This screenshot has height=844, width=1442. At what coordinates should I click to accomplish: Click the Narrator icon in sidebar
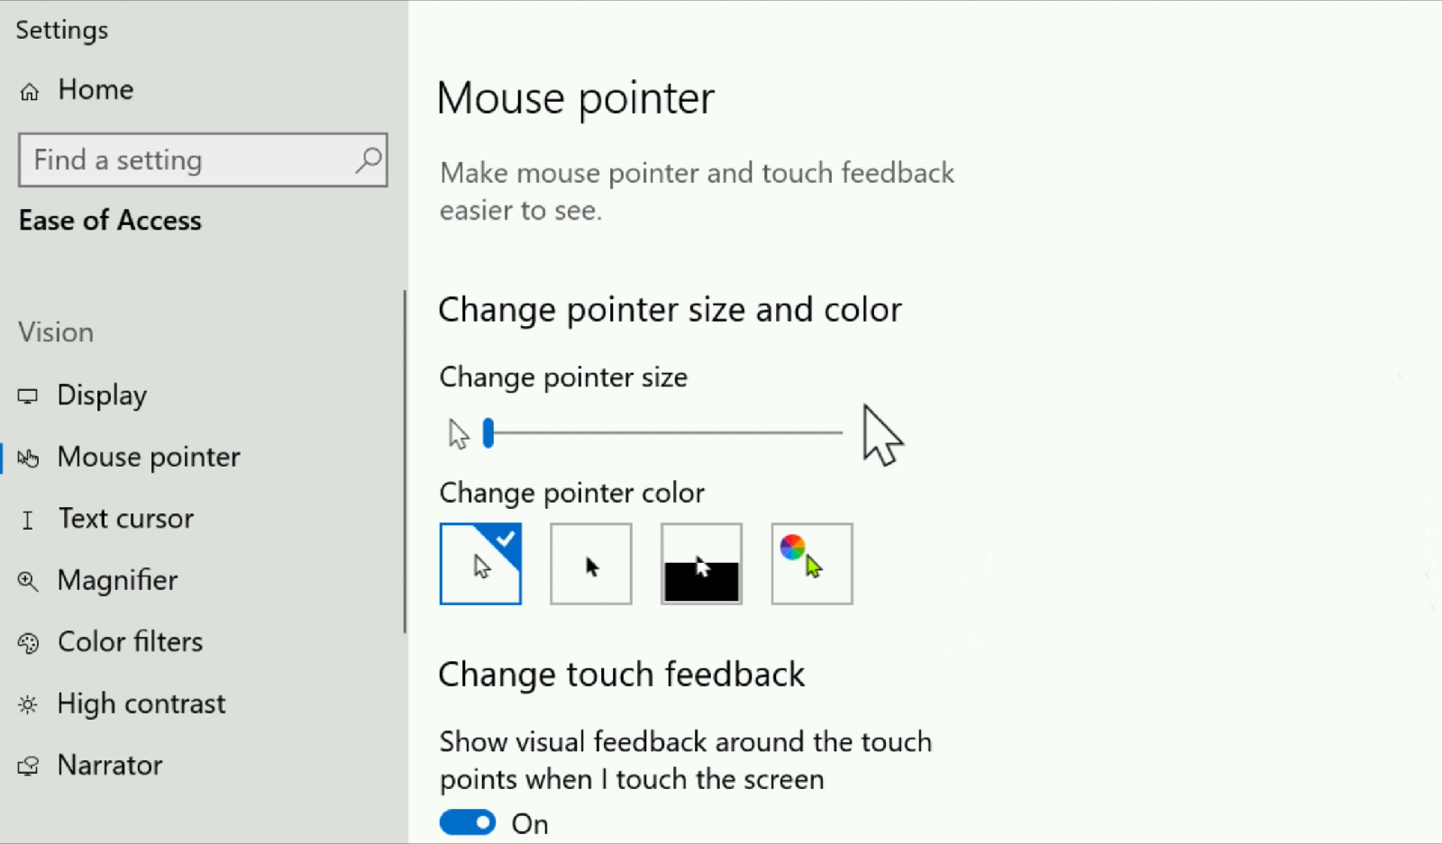(28, 766)
